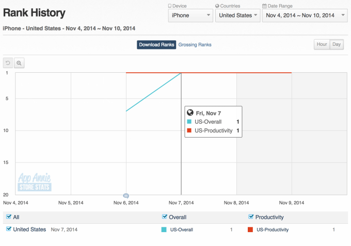Click the calendar icon beside Date Range
The height and width of the screenshot is (246, 351).
tap(264, 6)
